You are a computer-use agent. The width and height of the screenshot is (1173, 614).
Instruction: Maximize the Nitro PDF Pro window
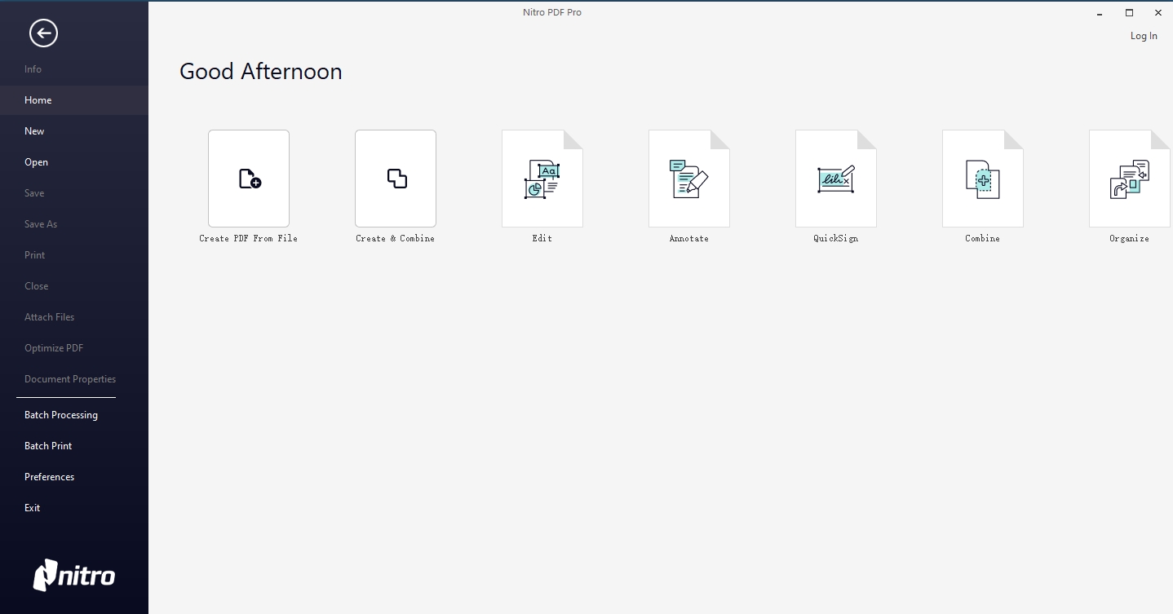pos(1129,12)
